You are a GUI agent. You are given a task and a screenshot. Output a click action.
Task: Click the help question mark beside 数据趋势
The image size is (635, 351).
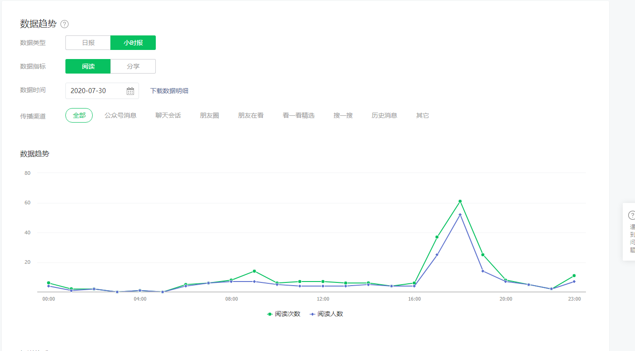(64, 24)
